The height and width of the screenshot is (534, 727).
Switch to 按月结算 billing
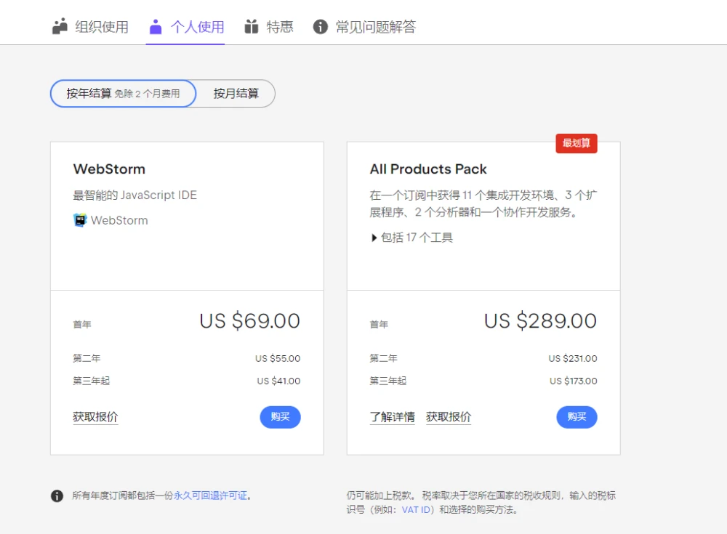pos(236,93)
